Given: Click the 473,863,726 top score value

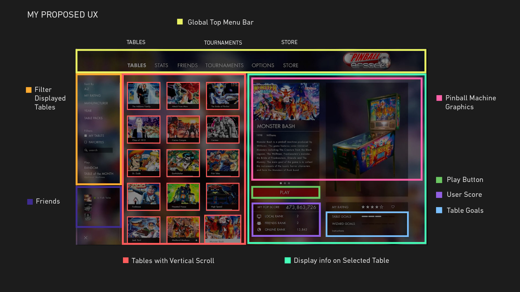Looking at the screenshot, I should click(x=301, y=207).
